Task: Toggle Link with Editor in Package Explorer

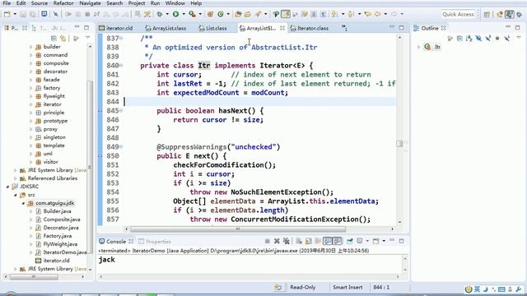Action: [63, 39]
